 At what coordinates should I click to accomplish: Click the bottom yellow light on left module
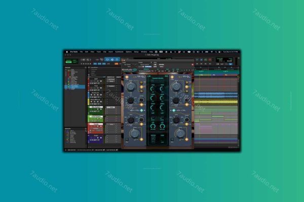click(141, 139)
